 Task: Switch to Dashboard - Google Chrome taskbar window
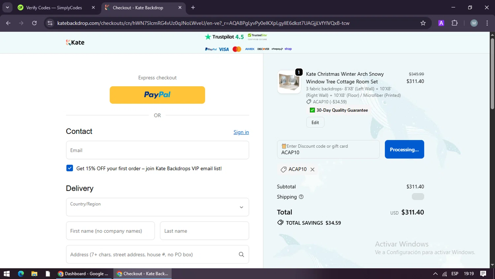[83, 274]
